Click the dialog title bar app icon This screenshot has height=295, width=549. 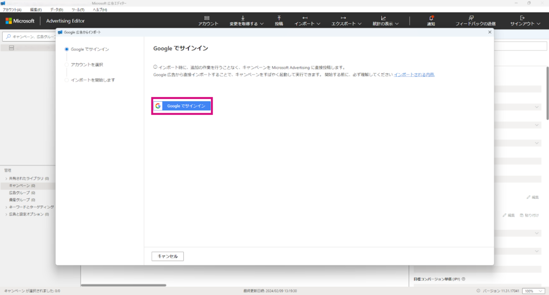[60, 32]
